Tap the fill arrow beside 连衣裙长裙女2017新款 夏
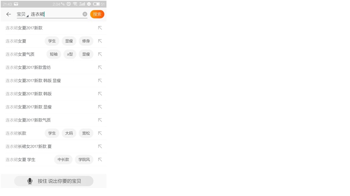 pyautogui.click(x=100, y=146)
